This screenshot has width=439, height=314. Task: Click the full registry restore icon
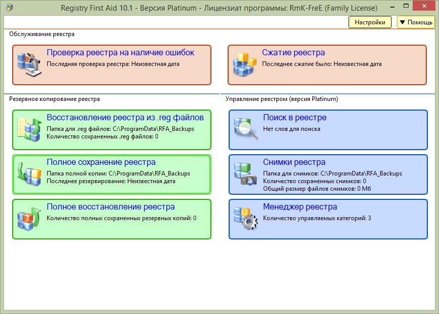29,219
